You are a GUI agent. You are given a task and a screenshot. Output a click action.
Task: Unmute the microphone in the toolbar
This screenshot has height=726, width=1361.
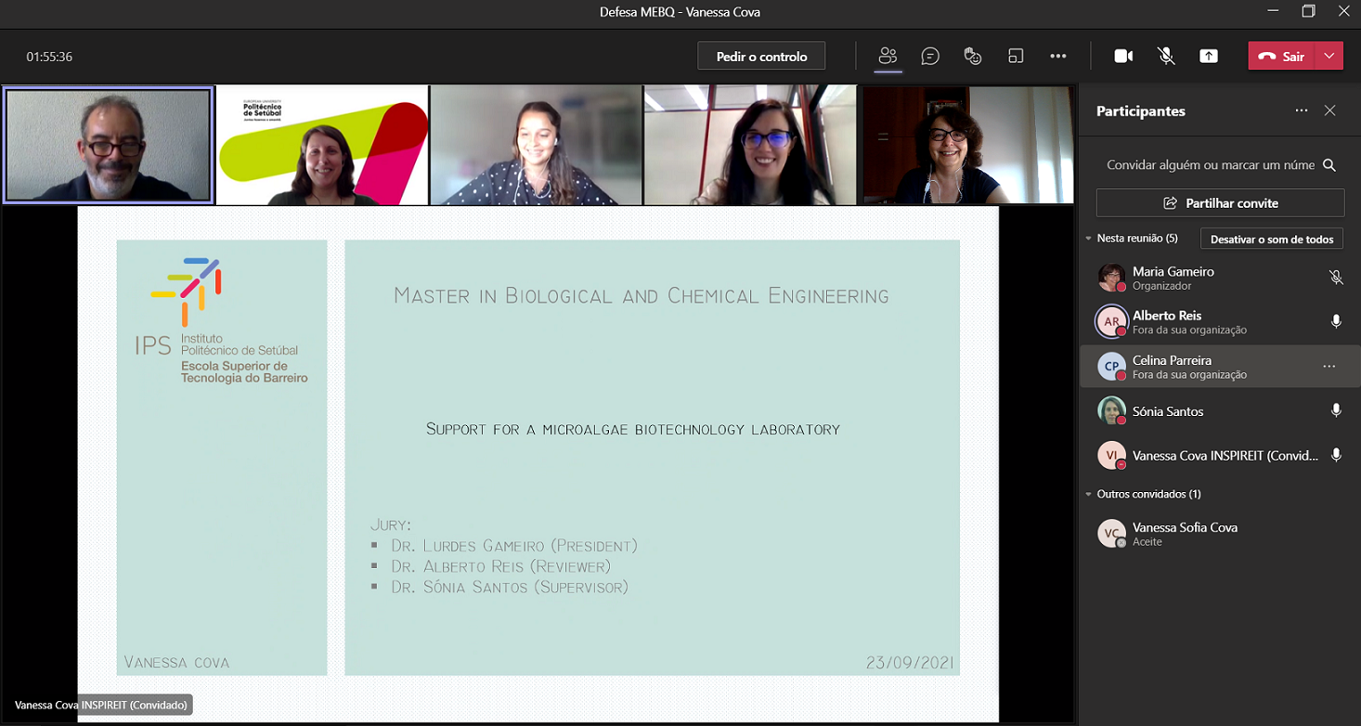tap(1166, 56)
